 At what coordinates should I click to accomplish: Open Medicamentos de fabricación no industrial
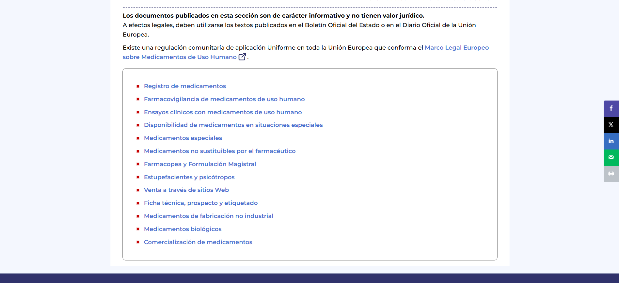[209, 216]
